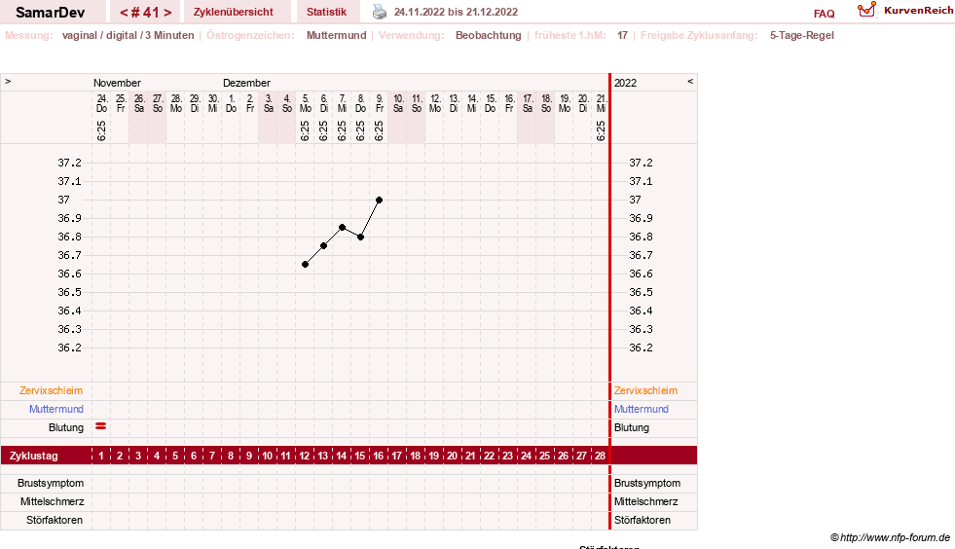Click the left Zervixschleim row label

52,390
